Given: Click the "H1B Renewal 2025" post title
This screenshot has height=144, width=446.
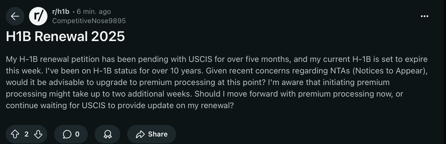Looking at the screenshot, I should (x=65, y=37).
